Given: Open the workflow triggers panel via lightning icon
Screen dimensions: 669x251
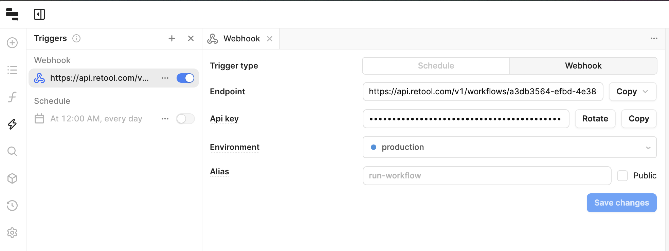Looking at the screenshot, I should [12, 124].
